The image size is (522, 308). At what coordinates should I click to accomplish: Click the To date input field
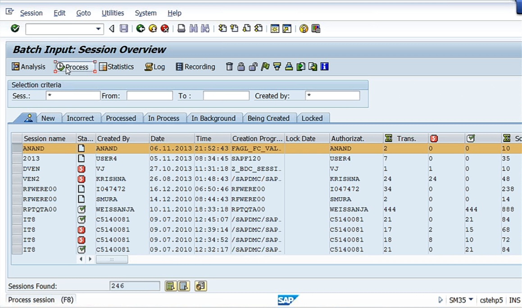point(226,96)
